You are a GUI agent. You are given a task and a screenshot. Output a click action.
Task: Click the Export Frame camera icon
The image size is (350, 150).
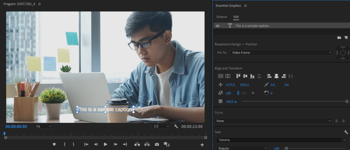tap(157, 145)
